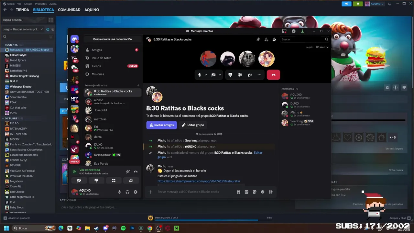414x233 pixels.
Task: Open apps launcher in message bar
Action: pyautogui.click(x=271, y=192)
